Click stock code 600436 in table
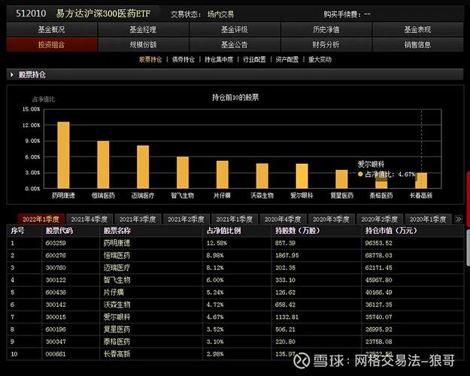This screenshot has height=376, width=470. [56, 292]
